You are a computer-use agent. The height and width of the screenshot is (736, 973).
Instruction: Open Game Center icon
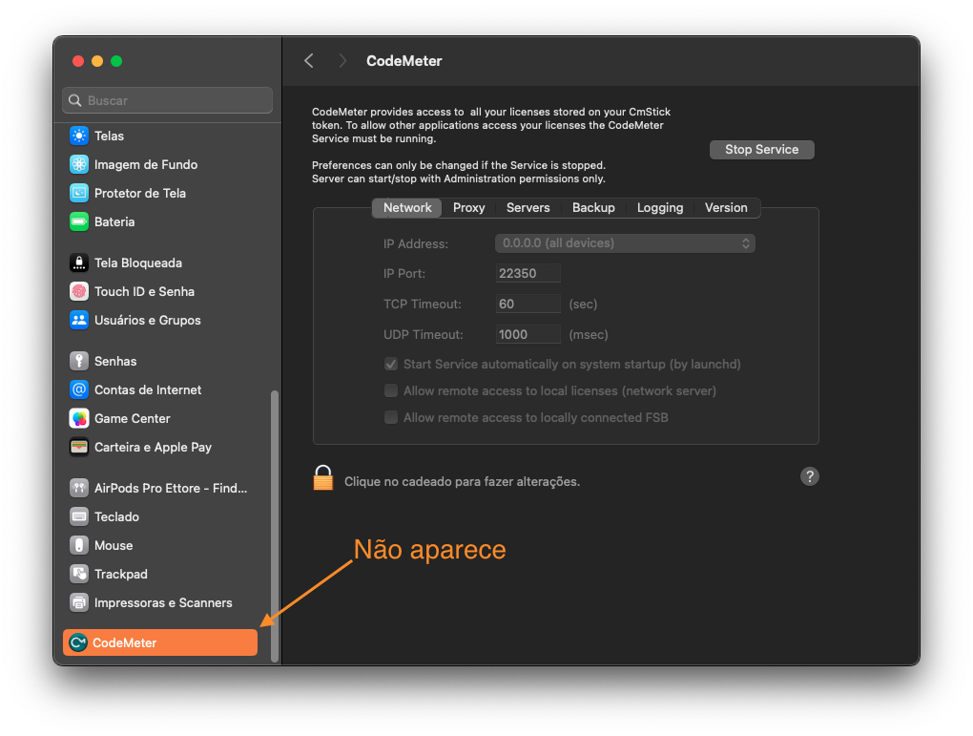[79, 419]
